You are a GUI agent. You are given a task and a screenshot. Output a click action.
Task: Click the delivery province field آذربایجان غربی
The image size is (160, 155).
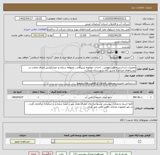[x=114, y=41]
